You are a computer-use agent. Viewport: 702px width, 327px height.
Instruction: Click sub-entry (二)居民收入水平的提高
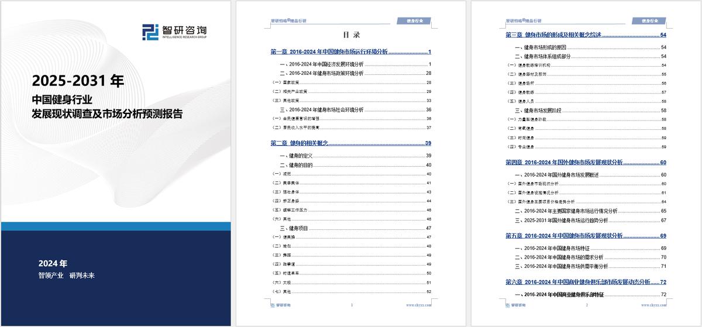click(x=351, y=128)
